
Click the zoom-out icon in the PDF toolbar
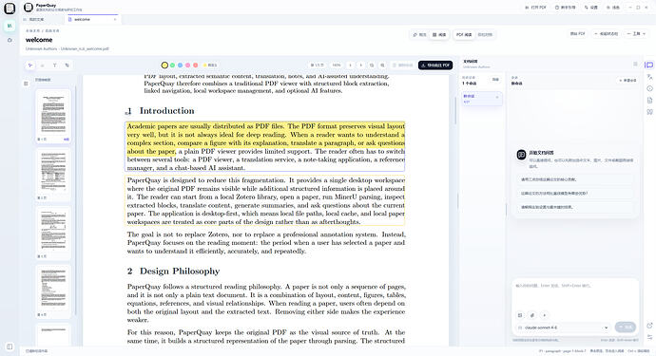(350, 66)
